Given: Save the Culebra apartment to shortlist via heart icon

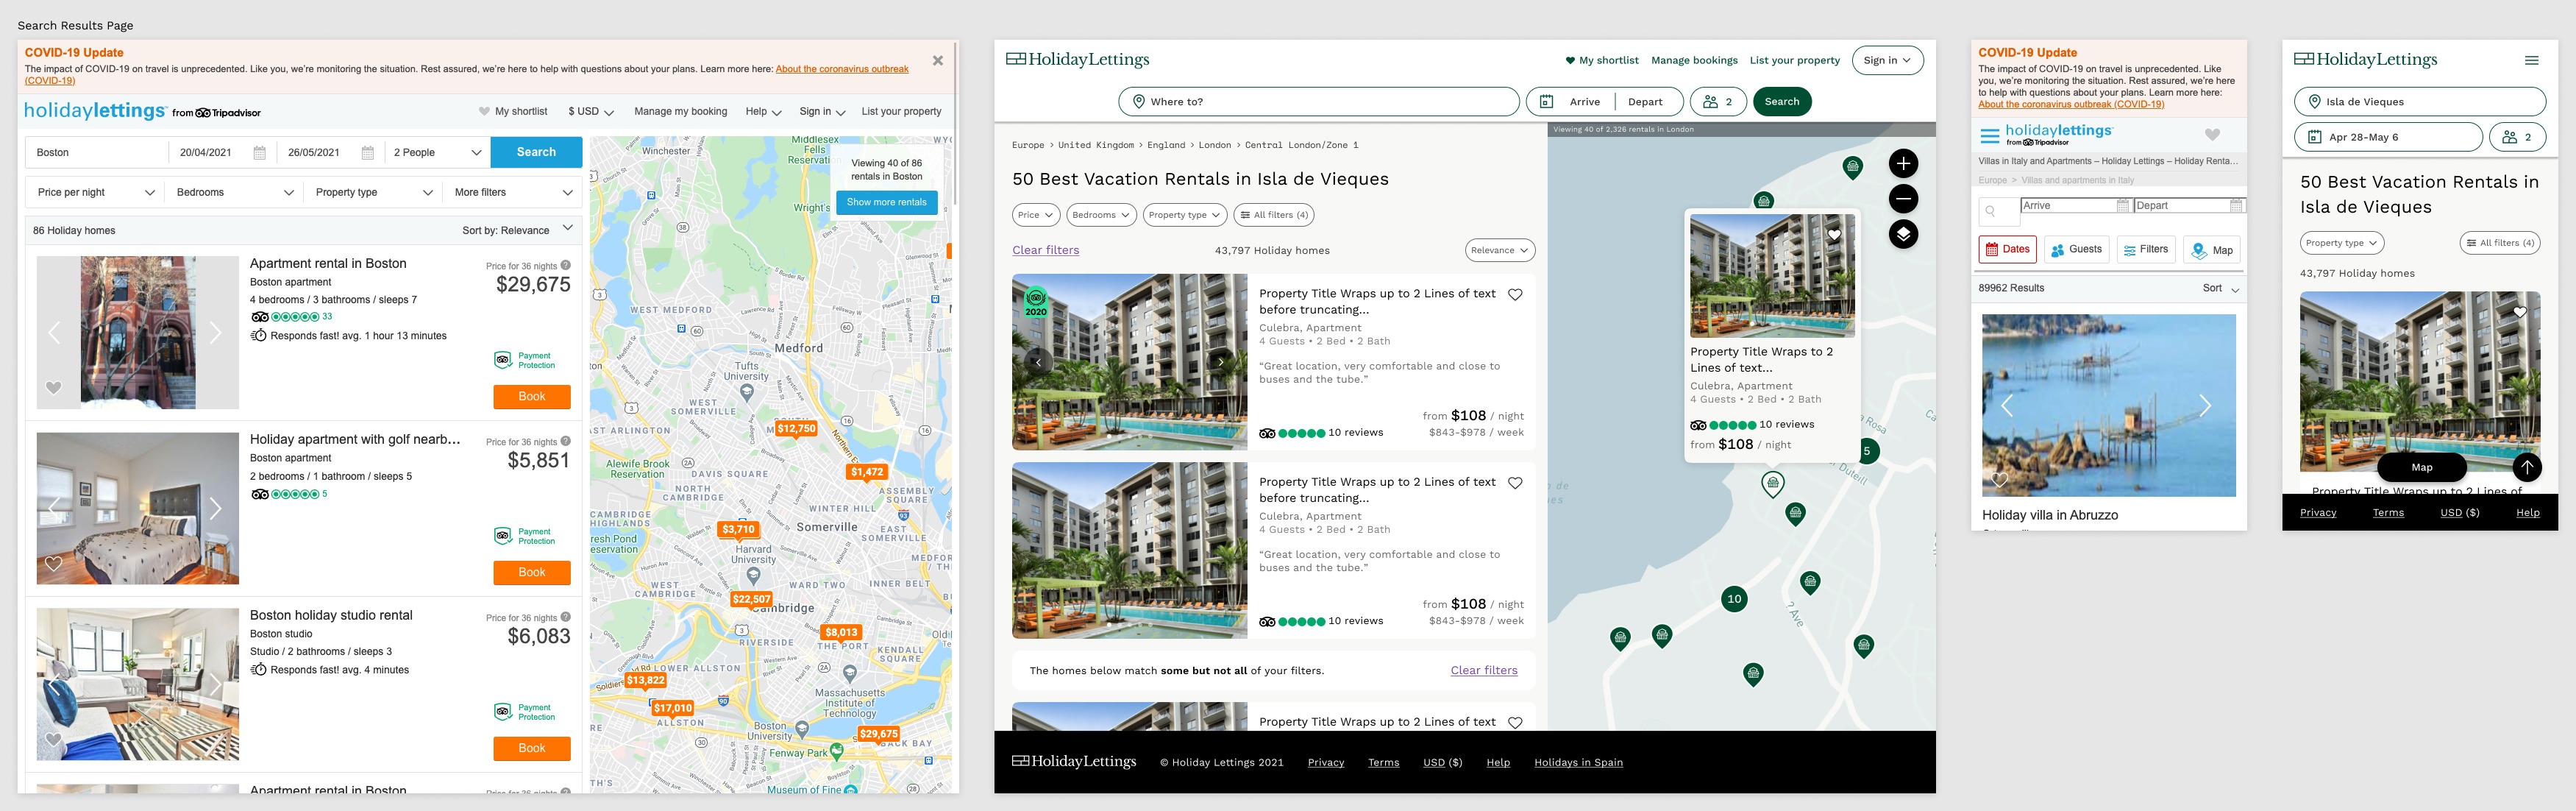Looking at the screenshot, I should tap(1515, 294).
